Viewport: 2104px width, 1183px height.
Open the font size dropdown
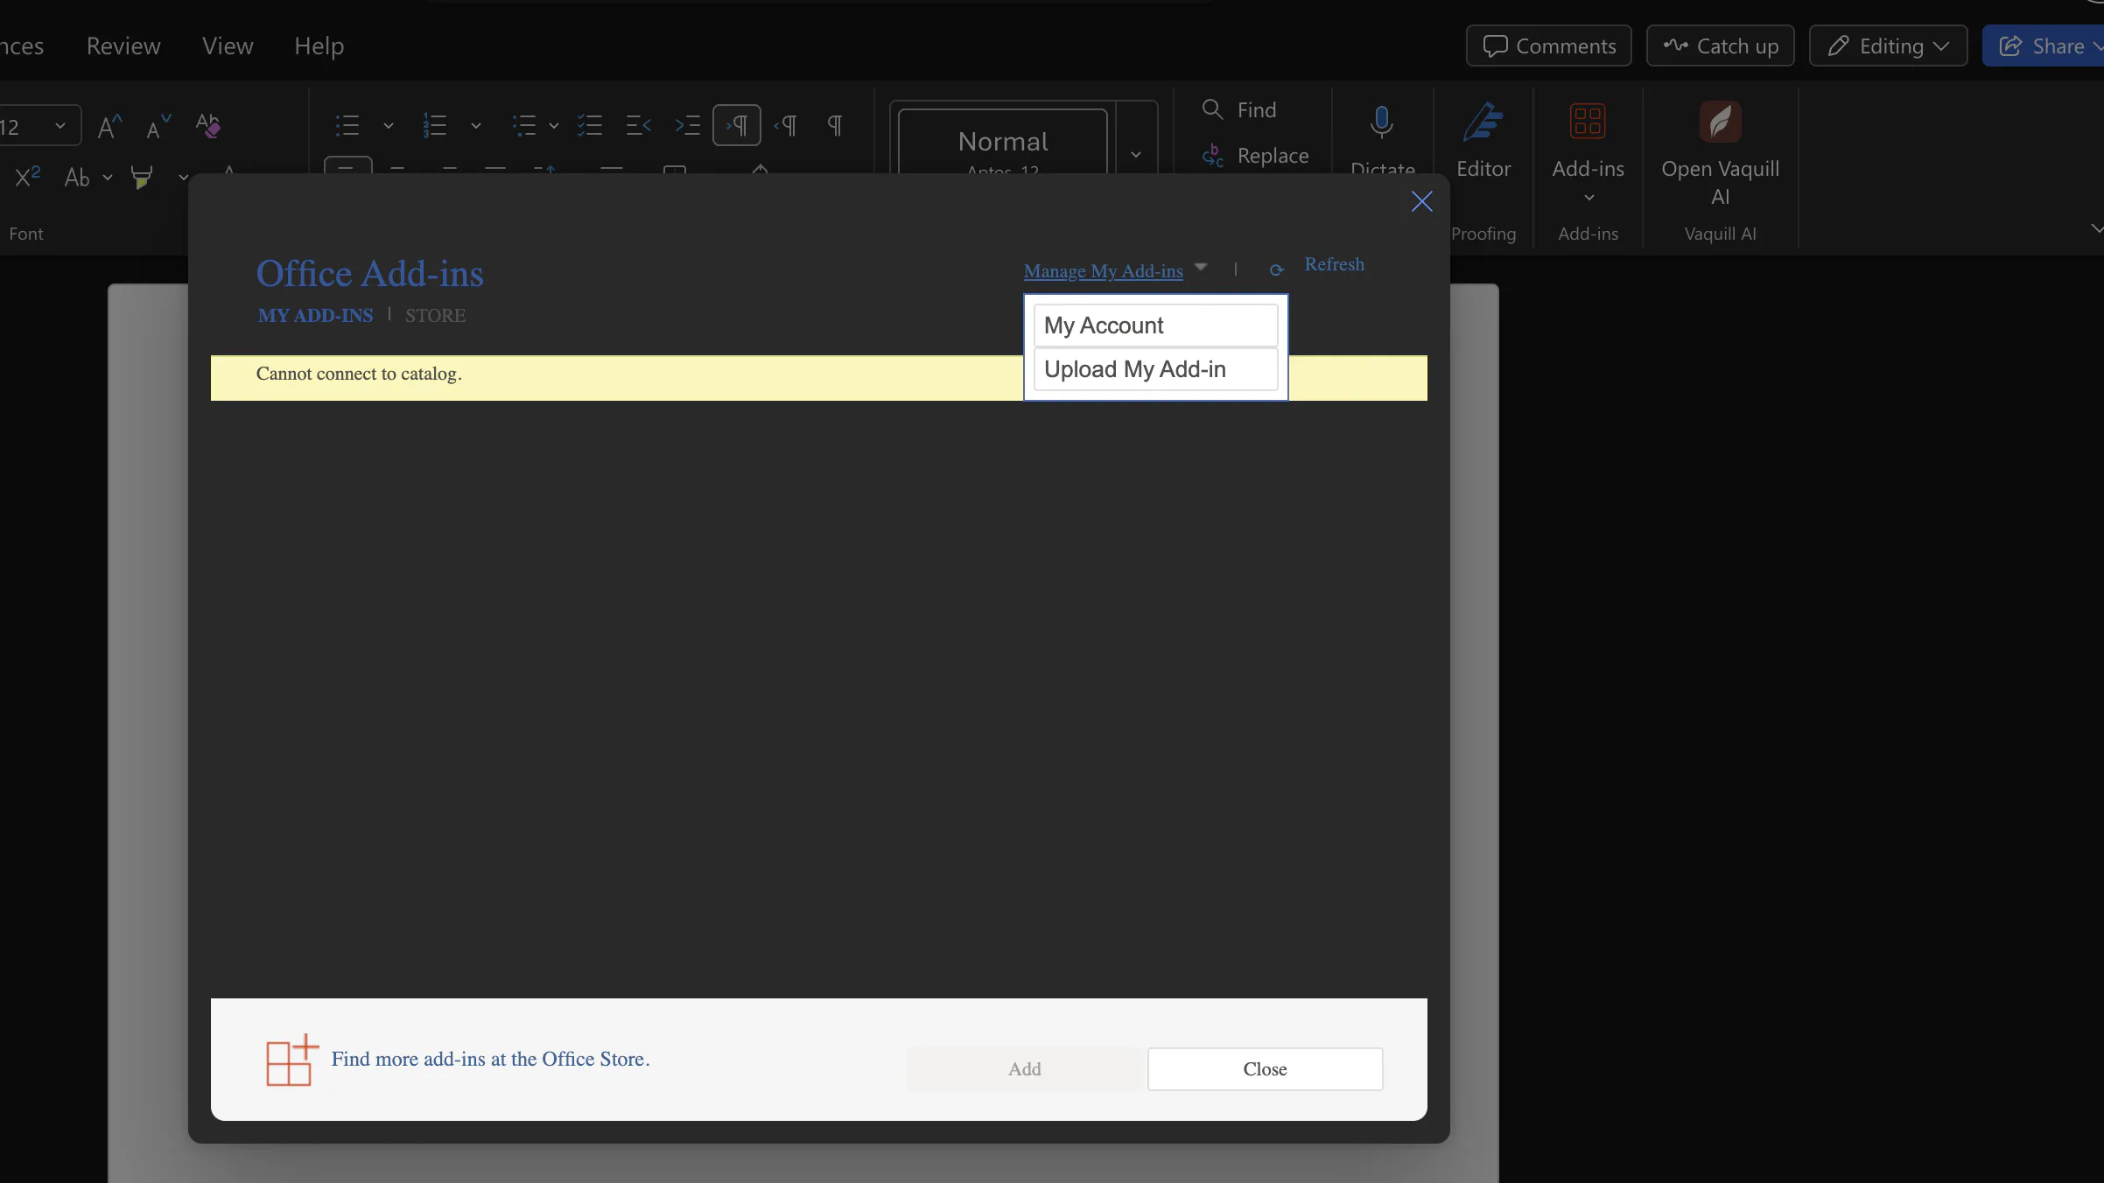point(60,126)
